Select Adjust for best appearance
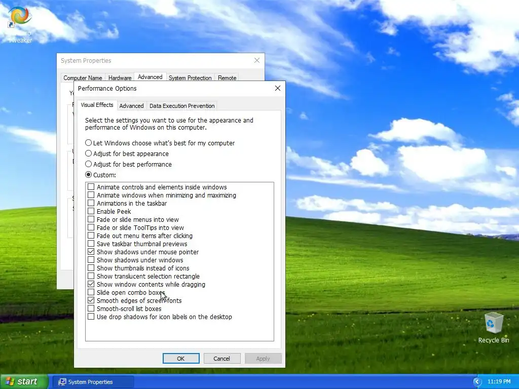Image resolution: width=519 pixels, height=389 pixels. [127, 153]
